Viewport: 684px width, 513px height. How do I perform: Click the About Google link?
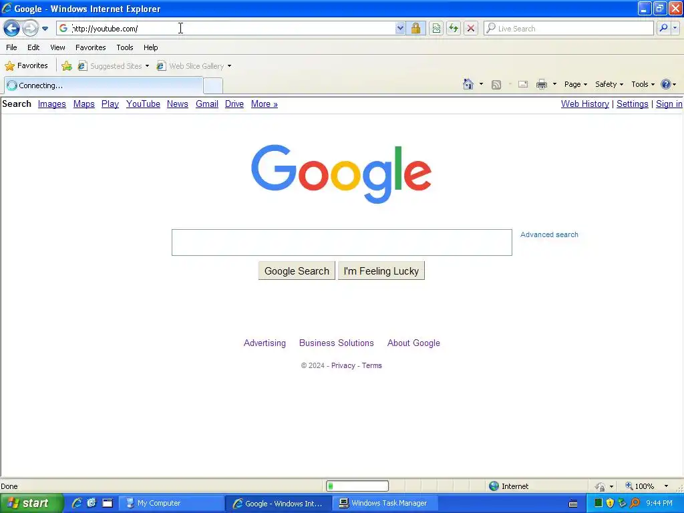click(413, 343)
